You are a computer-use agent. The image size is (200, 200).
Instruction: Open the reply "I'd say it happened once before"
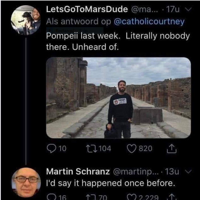pyautogui.click(x=110, y=183)
